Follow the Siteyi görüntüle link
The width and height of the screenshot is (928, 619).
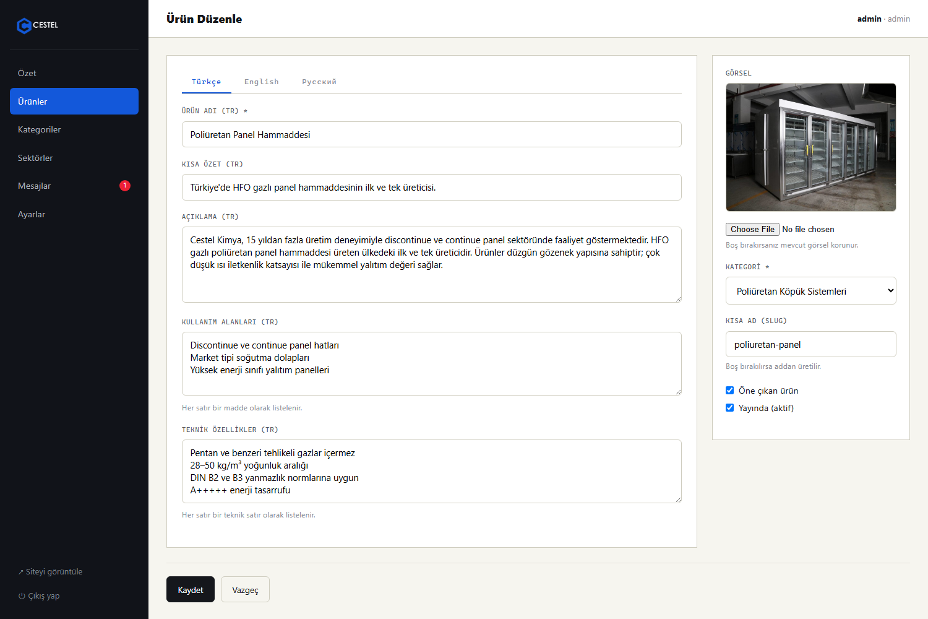pyautogui.click(x=50, y=572)
